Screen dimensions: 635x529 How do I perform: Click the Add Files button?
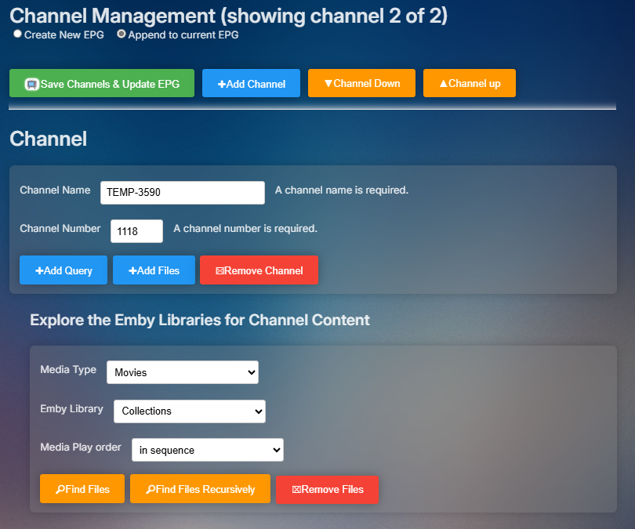tap(154, 270)
